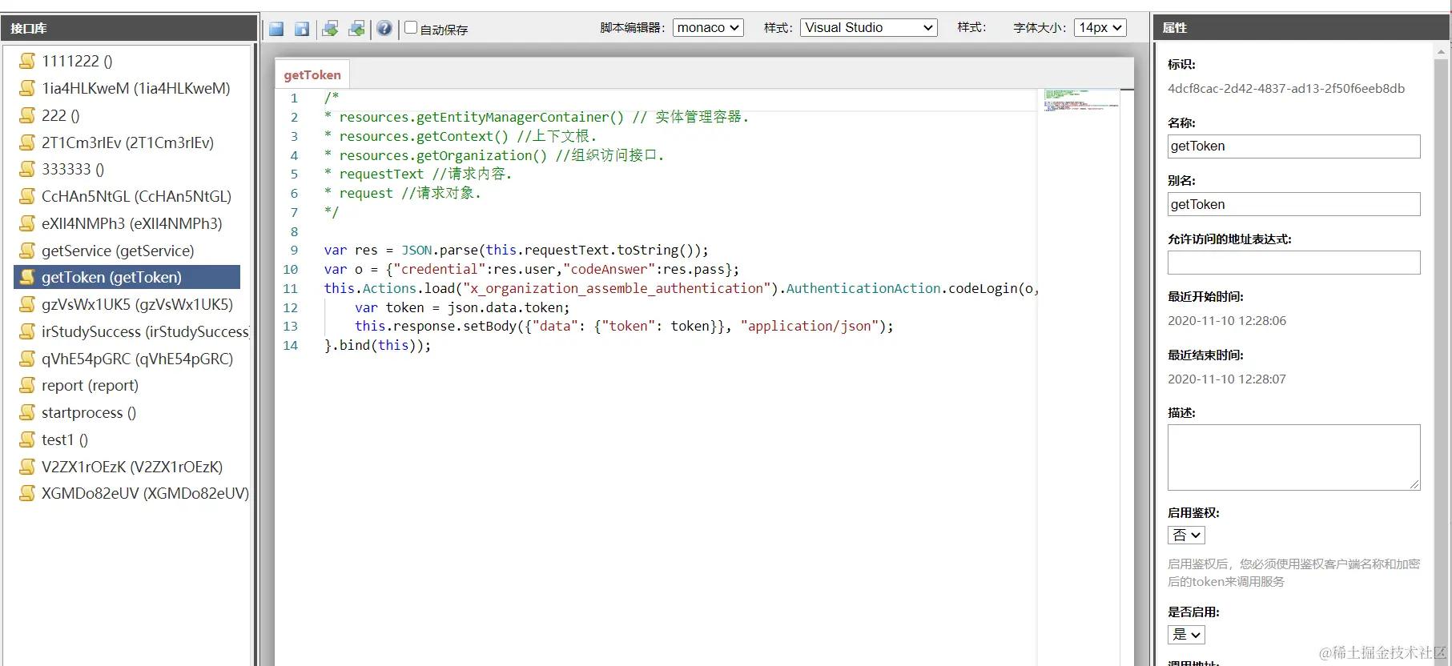Viewport: 1452px width, 666px height.
Task: Click the save-as floppy disk icon
Action: [302, 29]
